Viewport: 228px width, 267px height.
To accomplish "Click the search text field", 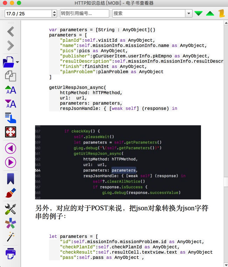I will [148, 13].
